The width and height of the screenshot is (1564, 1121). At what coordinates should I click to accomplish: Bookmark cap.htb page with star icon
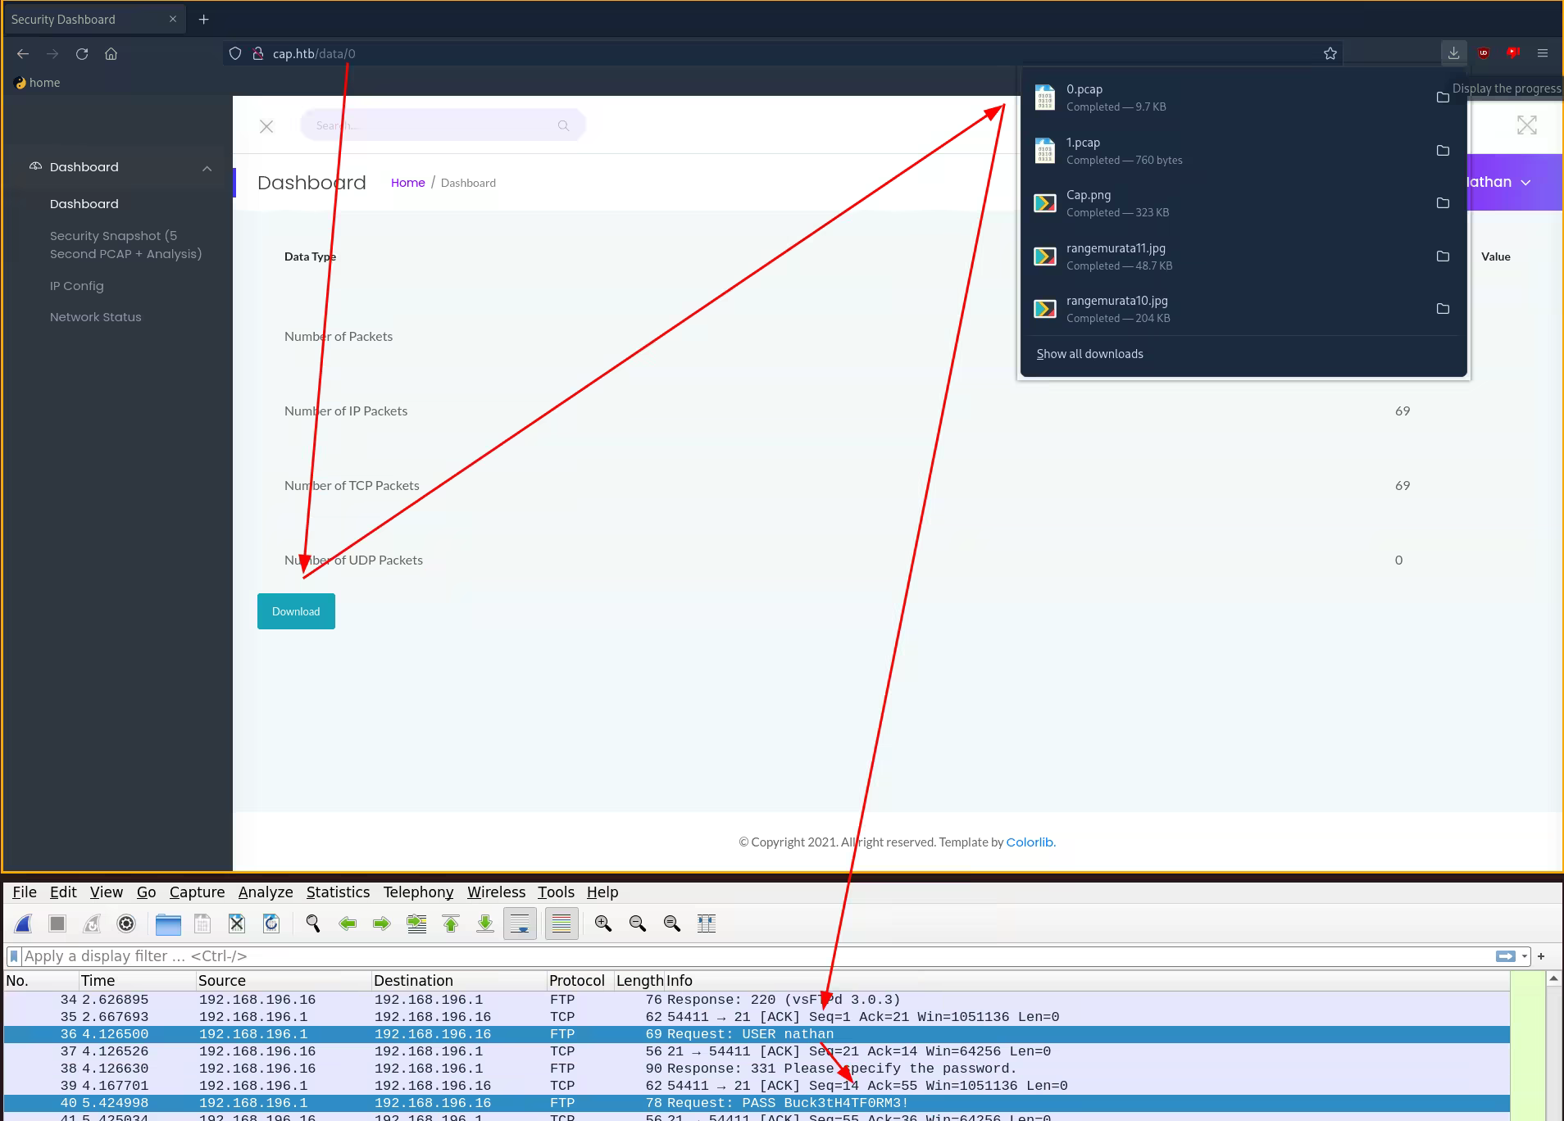1330,54
